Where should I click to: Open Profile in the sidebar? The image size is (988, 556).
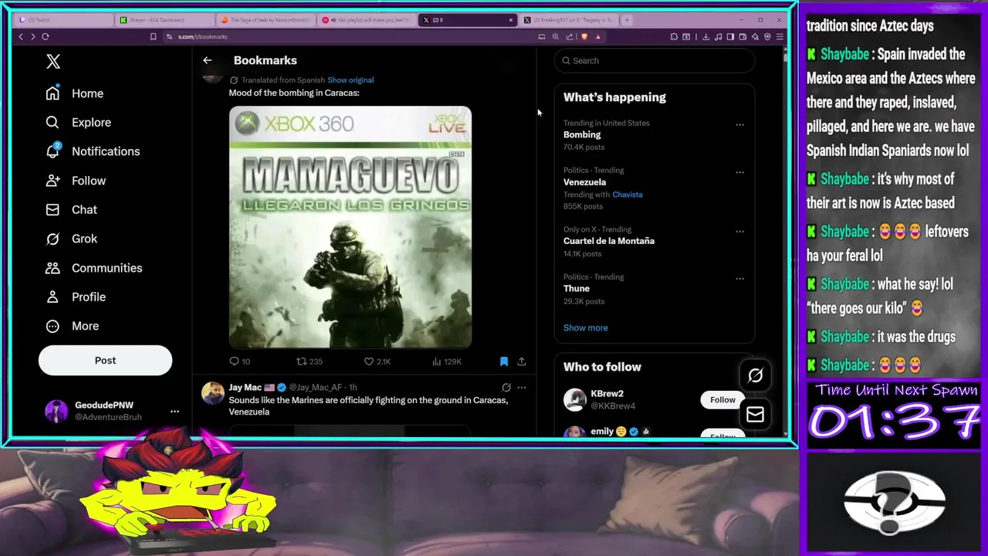tap(76, 297)
